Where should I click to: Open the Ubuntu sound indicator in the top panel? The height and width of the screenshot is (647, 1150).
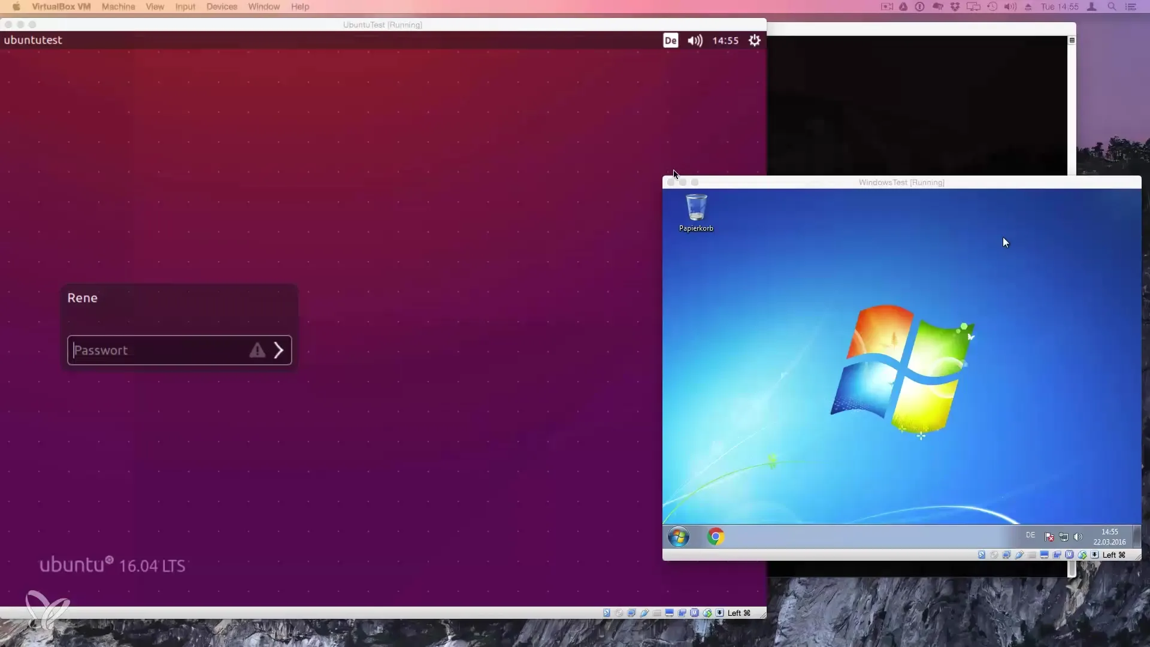(x=695, y=41)
